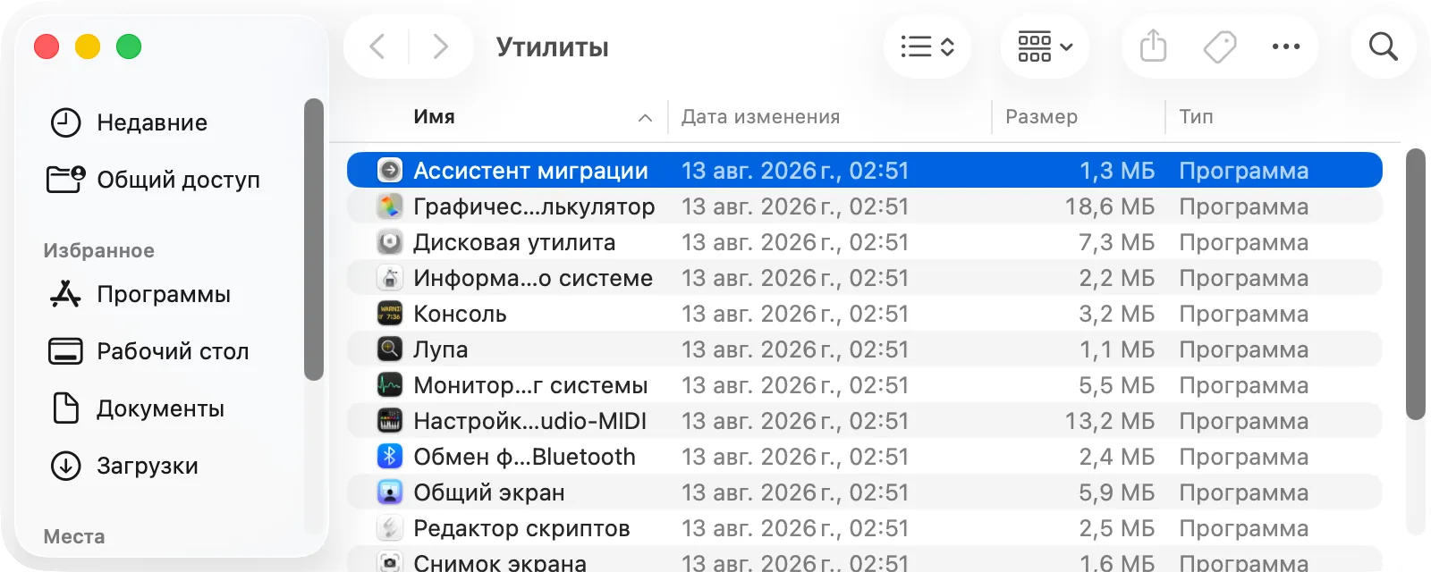
Task: Click the 18,6 МБ size value
Action: coord(1110,206)
